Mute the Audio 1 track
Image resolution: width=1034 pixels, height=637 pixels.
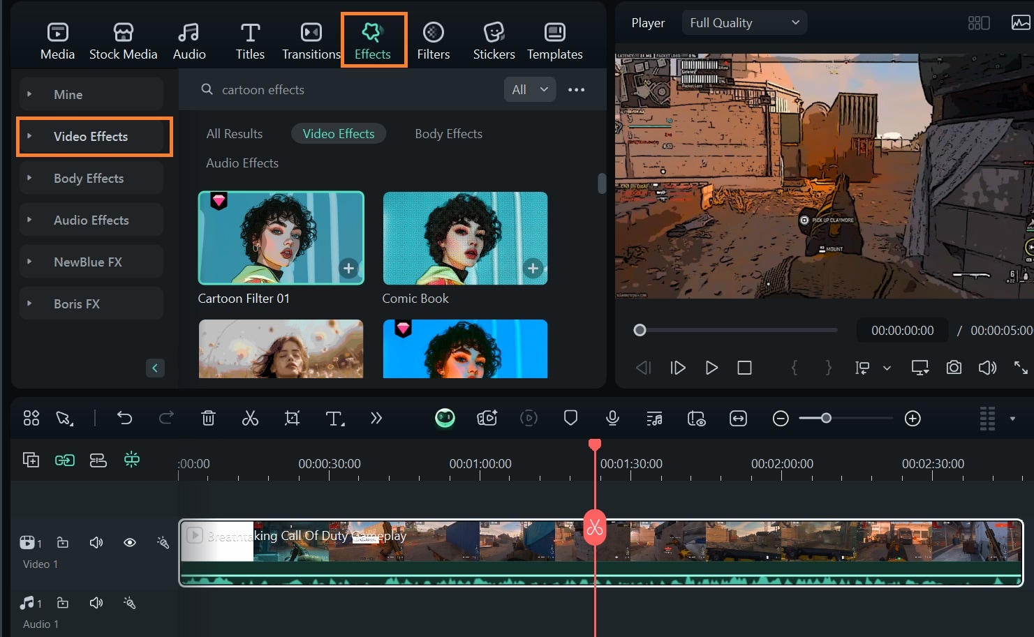[x=96, y=602]
